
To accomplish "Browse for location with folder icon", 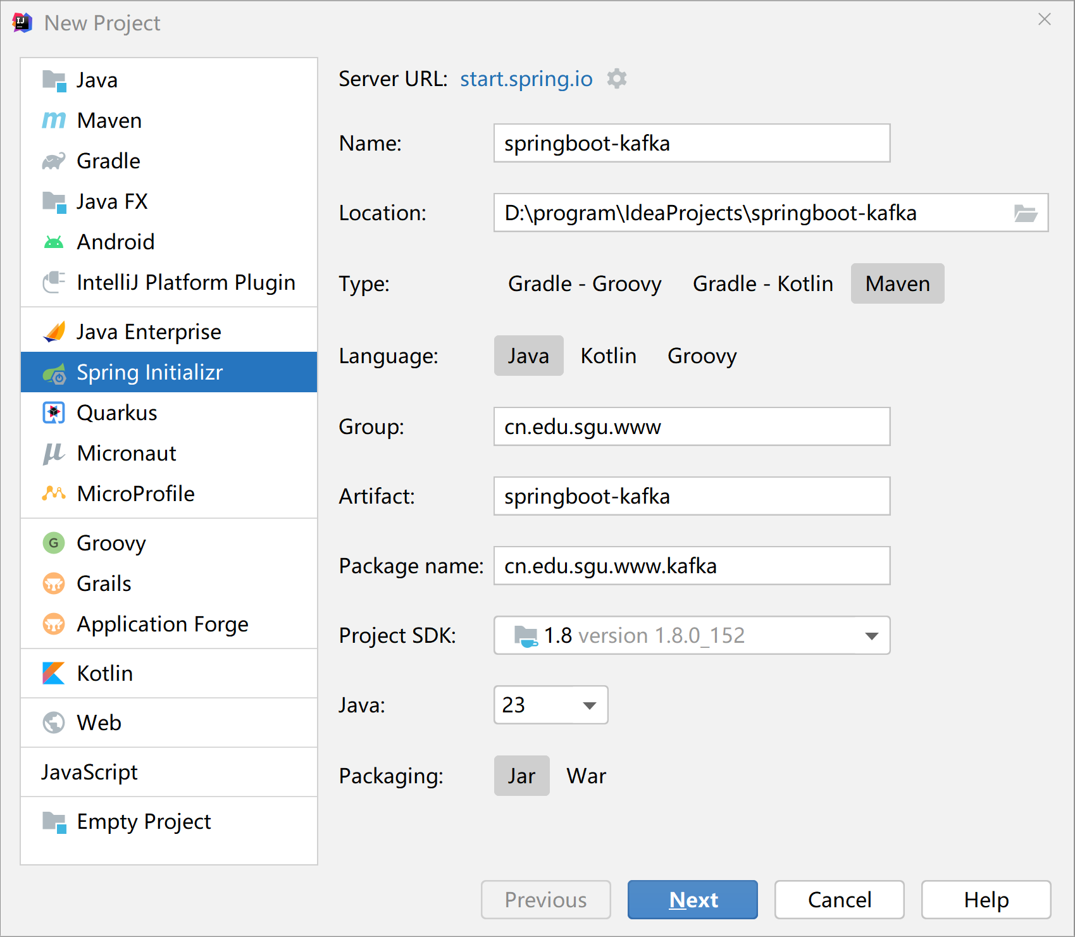I will coord(1025,213).
